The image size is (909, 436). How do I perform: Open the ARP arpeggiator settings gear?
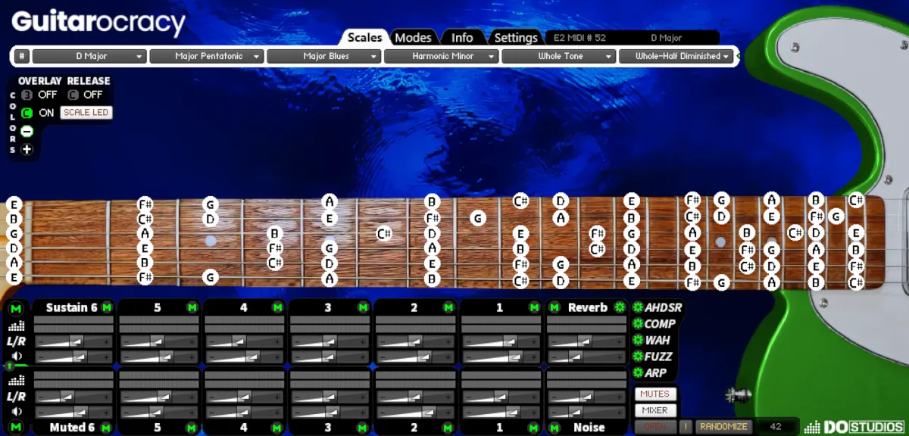pos(637,373)
